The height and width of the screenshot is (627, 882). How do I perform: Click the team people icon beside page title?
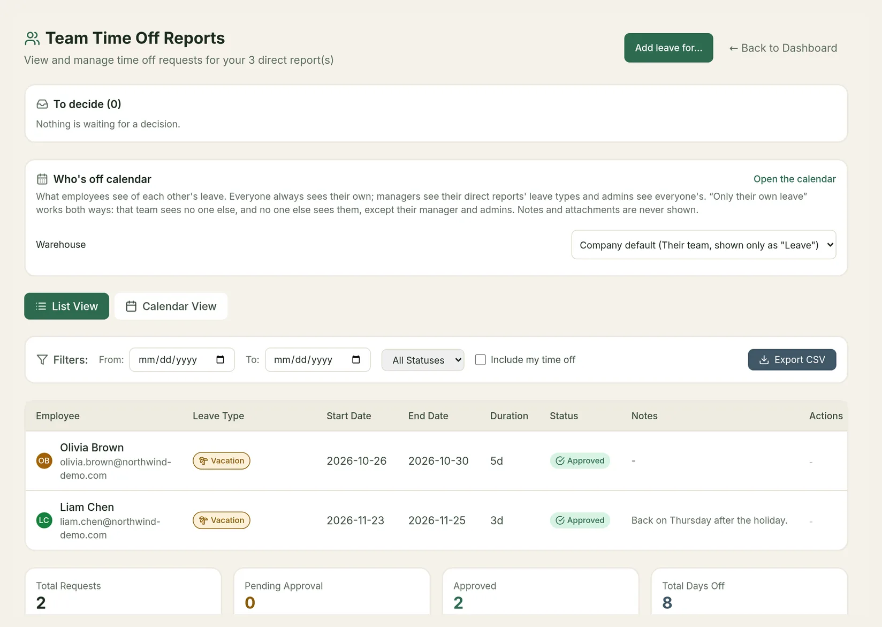32,39
